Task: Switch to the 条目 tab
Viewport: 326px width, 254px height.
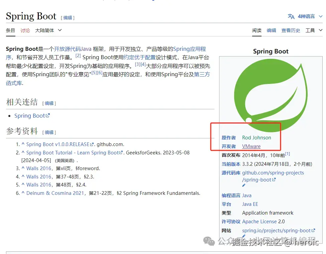Action: coord(10,30)
